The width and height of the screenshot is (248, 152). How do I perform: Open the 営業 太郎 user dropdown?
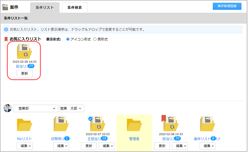tap(72, 108)
